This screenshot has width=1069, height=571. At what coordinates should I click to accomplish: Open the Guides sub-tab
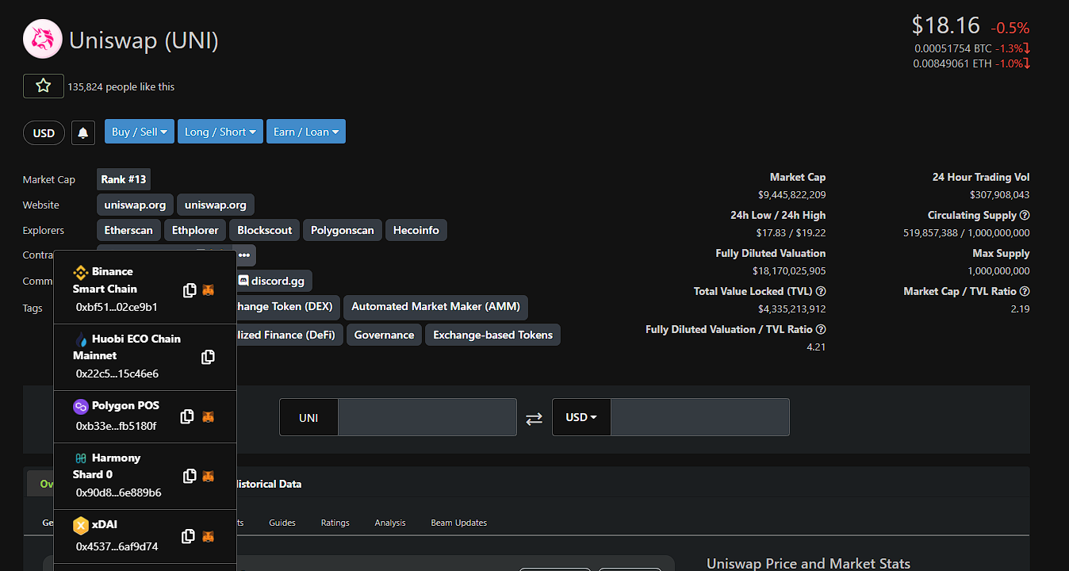[282, 523]
